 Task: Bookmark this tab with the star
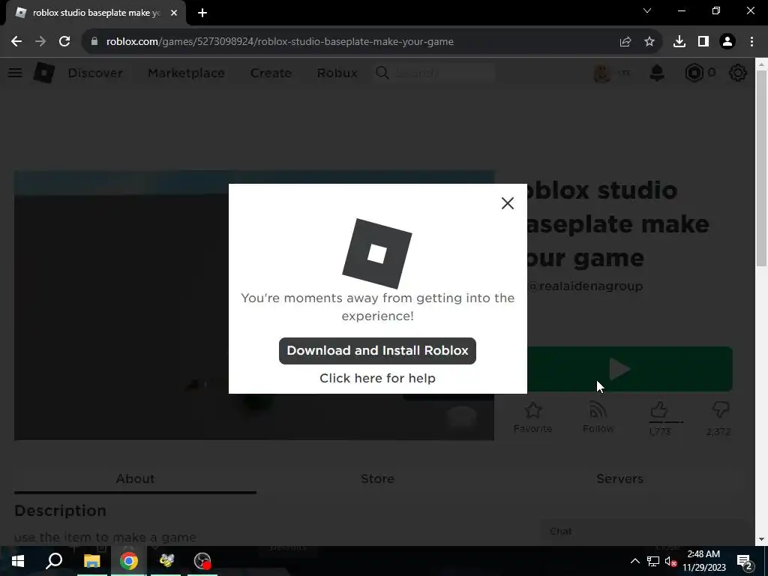pyautogui.click(x=649, y=42)
